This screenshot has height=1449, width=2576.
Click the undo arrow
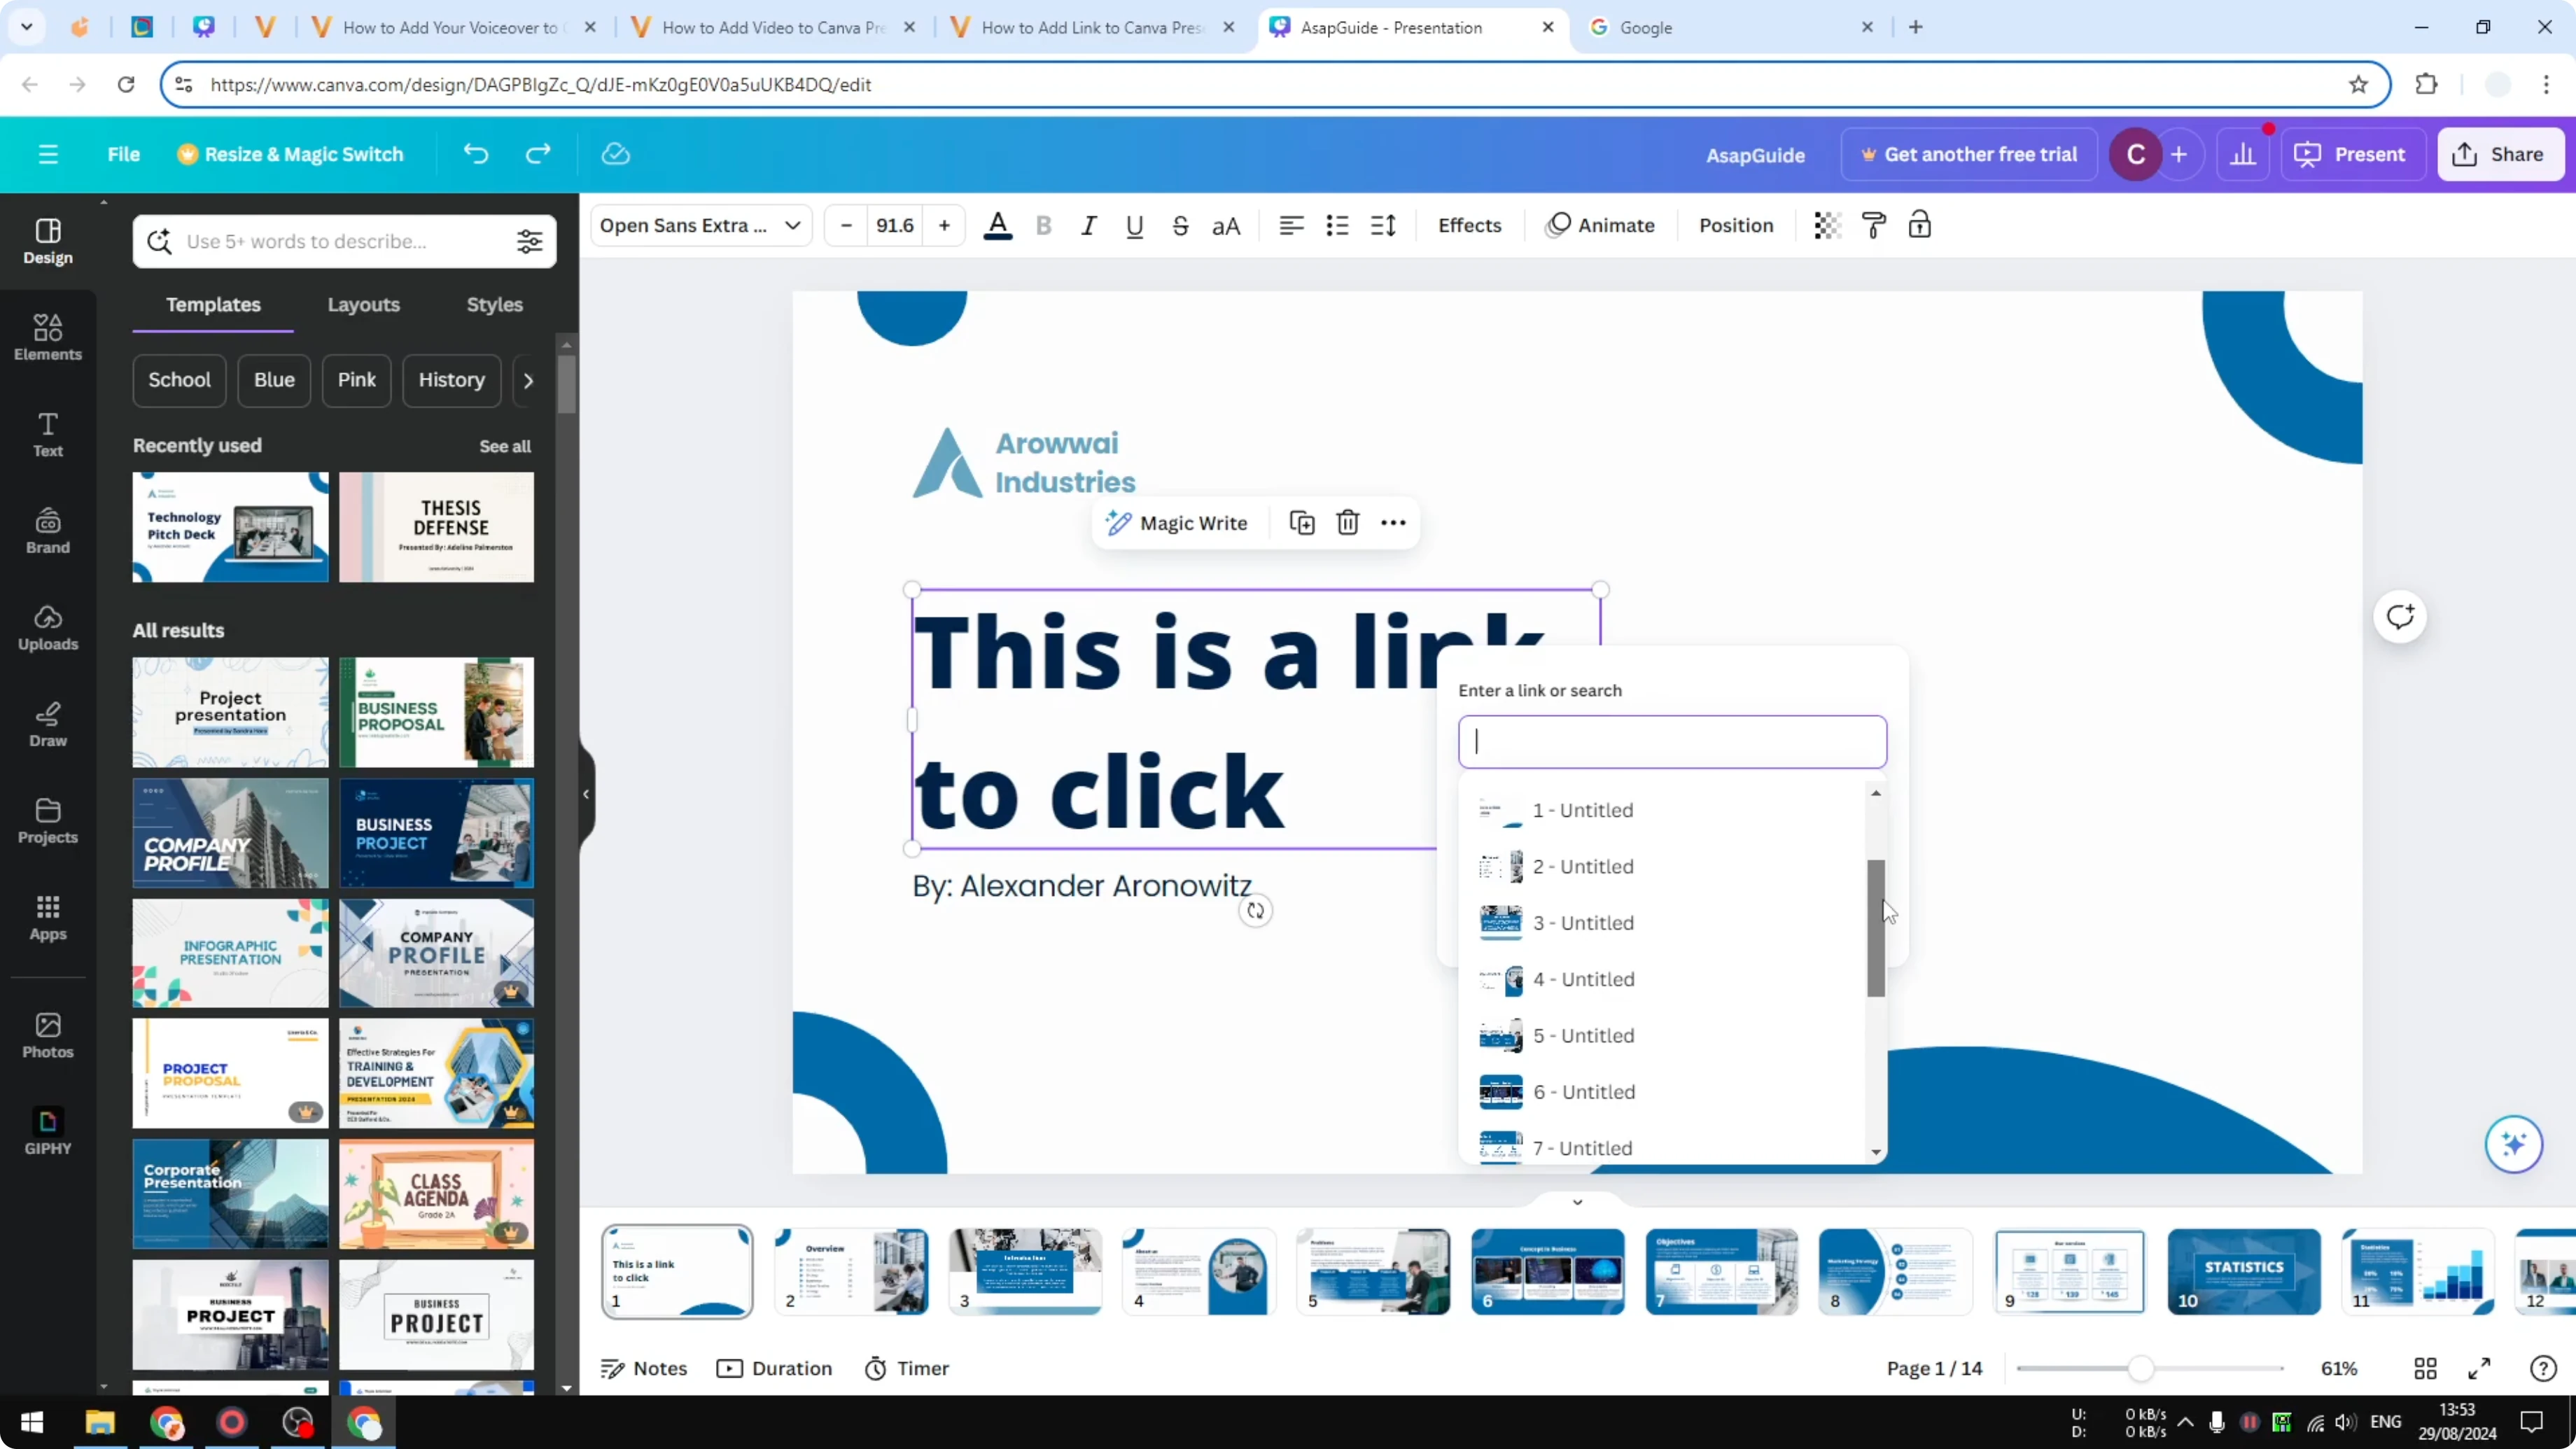476,154
